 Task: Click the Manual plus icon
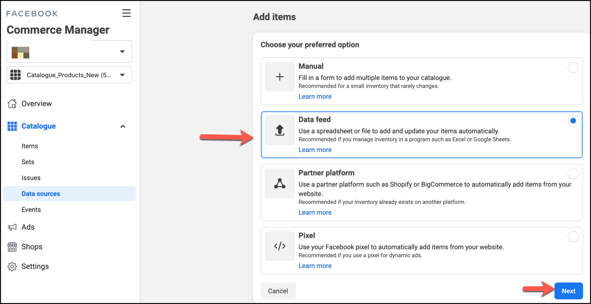click(280, 77)
